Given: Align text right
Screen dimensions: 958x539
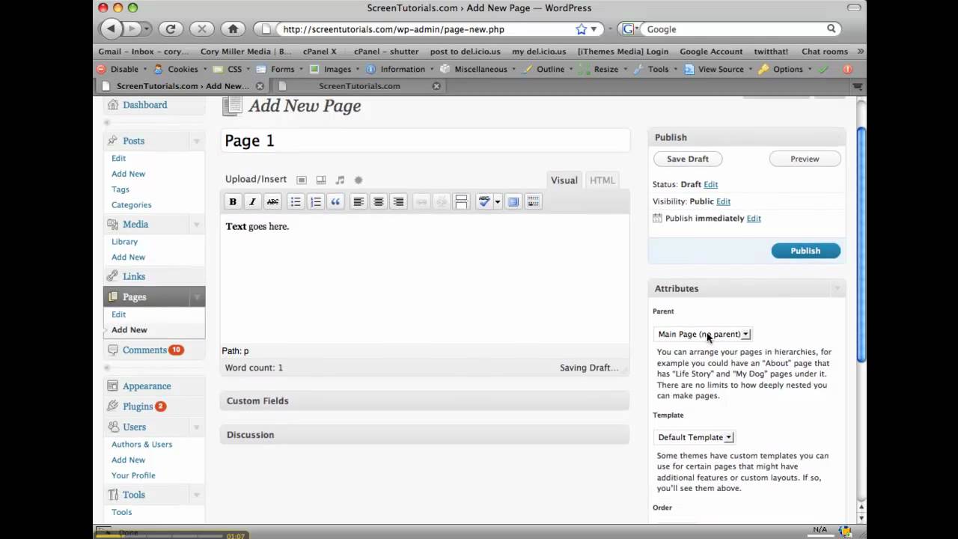Looking at the screenshot, I should (x=398, y=201).
